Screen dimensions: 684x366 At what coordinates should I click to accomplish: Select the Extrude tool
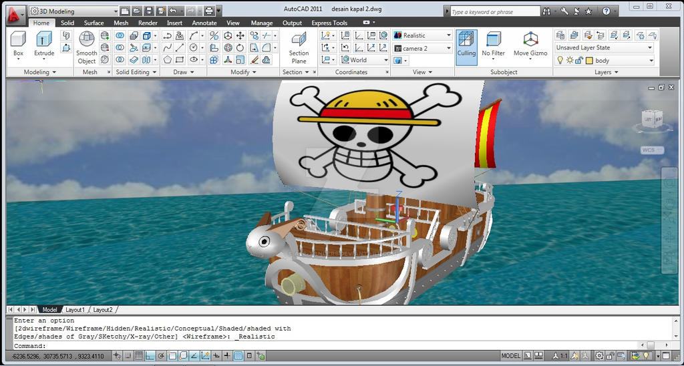[x=44, y=44]
